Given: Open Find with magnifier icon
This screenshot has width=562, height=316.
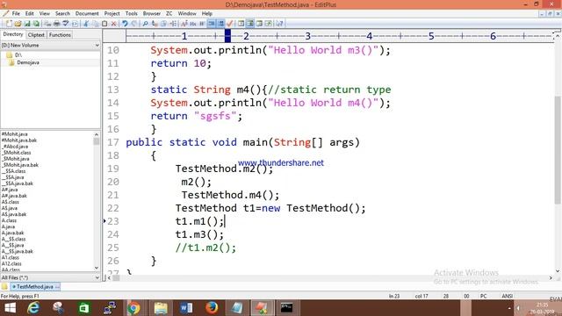Looking at the screenshot, I should pyautogui.click(x=145, y=24).
